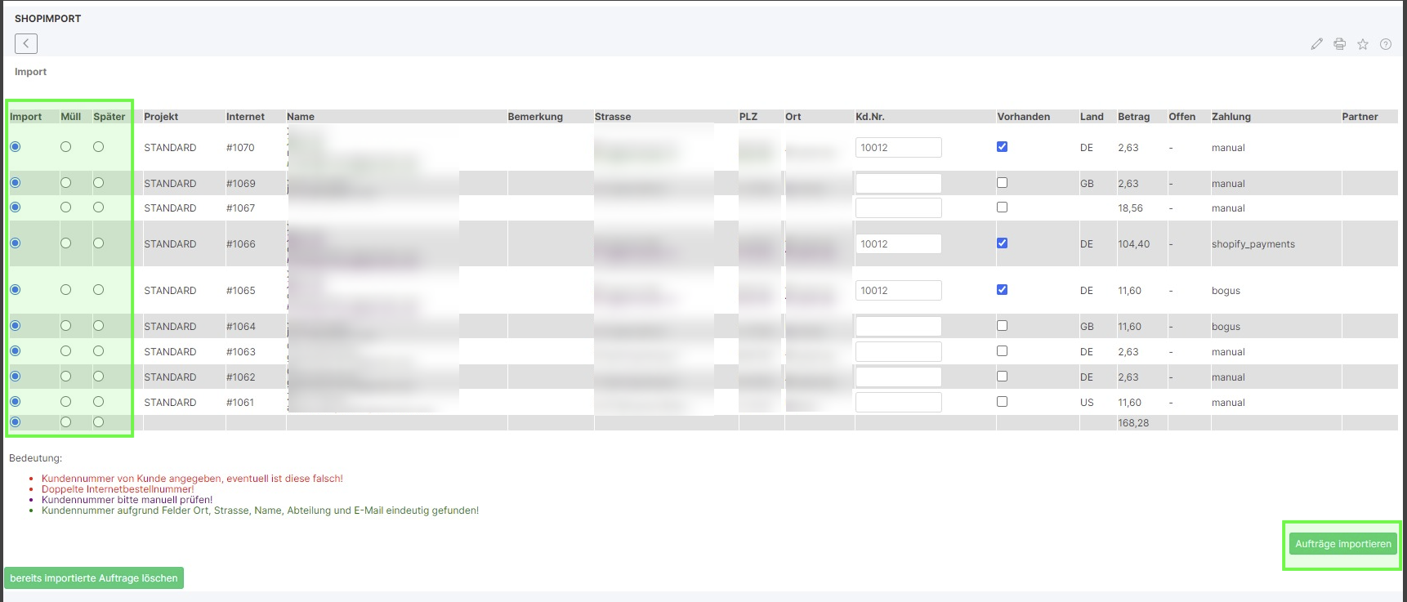Select Müll radio in the totals row
This screenshot has height=602, width=1407.
[x=65, y=422]
